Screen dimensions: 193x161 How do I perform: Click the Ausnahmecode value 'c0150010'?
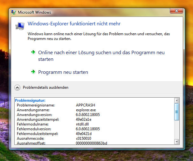[84, 138]
